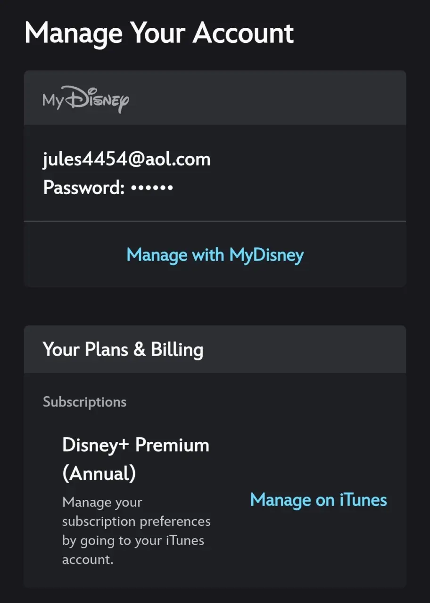Click the iTunes subscription preferences description

136,530
